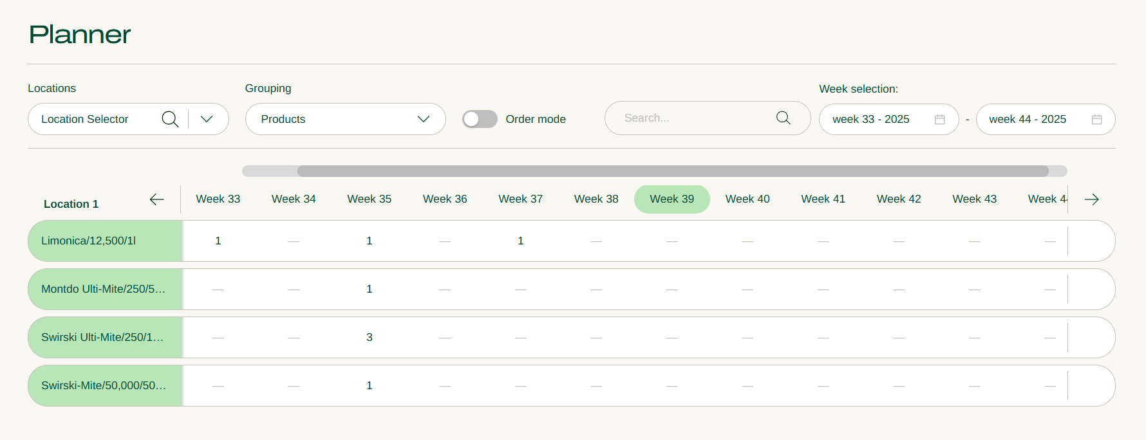Open the Products grouping dropdown
Viewport: 1146px width, 440px height.
coord(346,119)
